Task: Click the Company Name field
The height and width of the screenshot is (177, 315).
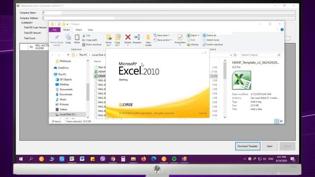Action: (169, 13)
